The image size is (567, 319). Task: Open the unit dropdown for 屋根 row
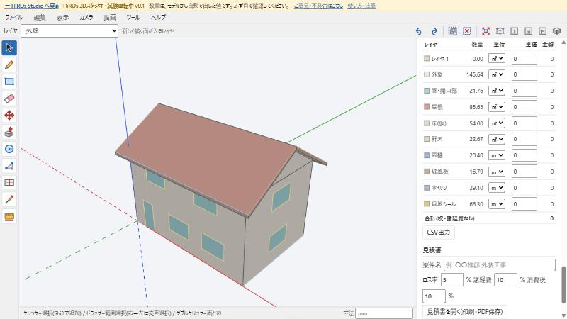497,107
